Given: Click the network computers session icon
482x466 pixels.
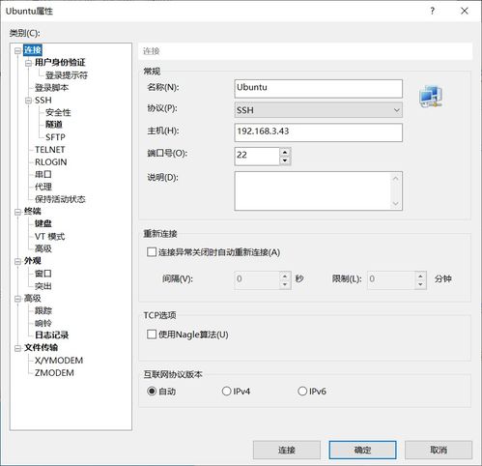Looking at the screenshot, I should coord(431,96).
